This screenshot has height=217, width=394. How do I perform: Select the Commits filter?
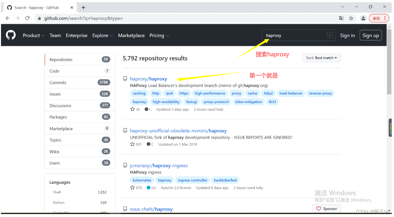pos(80,82)
